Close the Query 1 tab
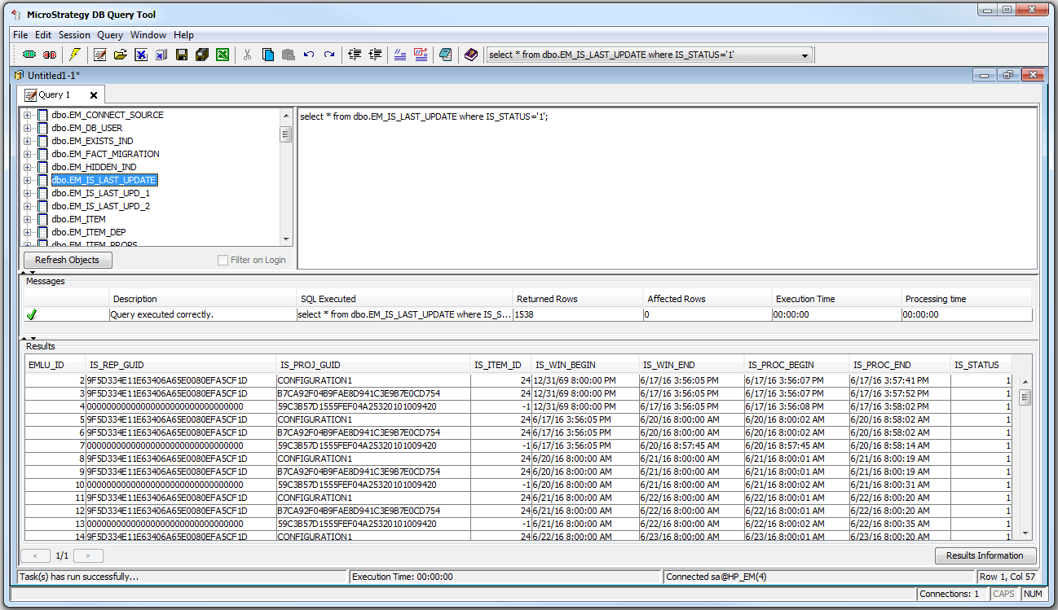This screenshot has width=1058, height=610. [x=94, y=95]
